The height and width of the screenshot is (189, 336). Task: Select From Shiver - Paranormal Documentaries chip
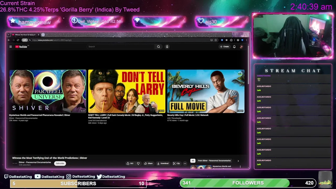214,161
